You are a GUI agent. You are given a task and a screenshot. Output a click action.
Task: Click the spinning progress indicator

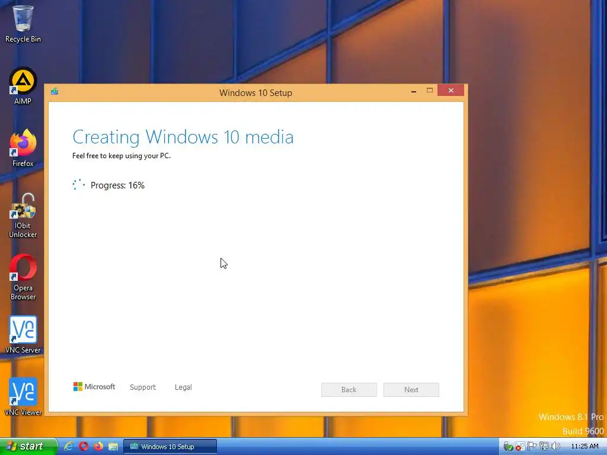click(x=79, y=185)
